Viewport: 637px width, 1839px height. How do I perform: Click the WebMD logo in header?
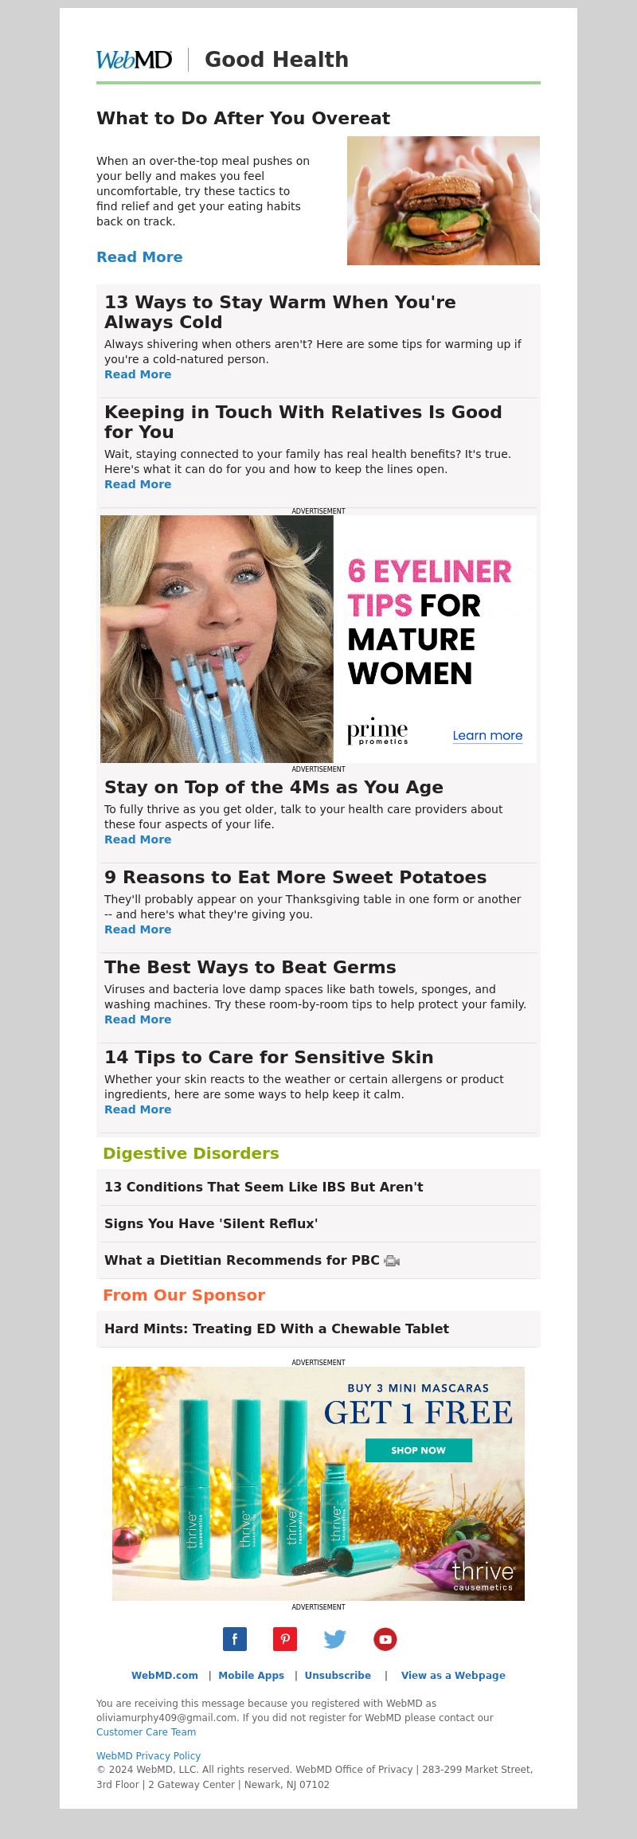click(134, 60)
